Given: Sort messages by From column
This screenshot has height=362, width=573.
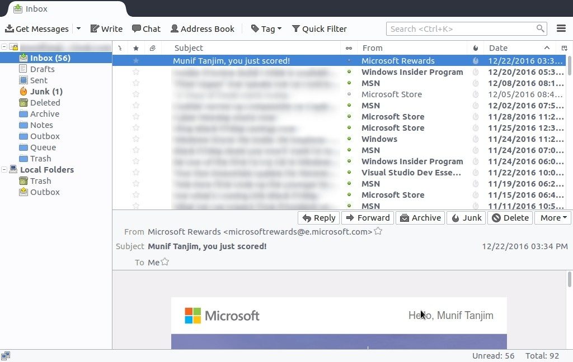Looking at the screenshot, I should tap(412, 48).
